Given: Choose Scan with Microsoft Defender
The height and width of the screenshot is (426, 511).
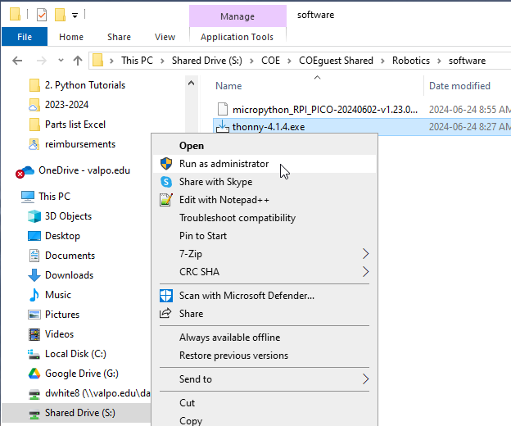Looking at the screenshot, I should (x=265, y=296).
